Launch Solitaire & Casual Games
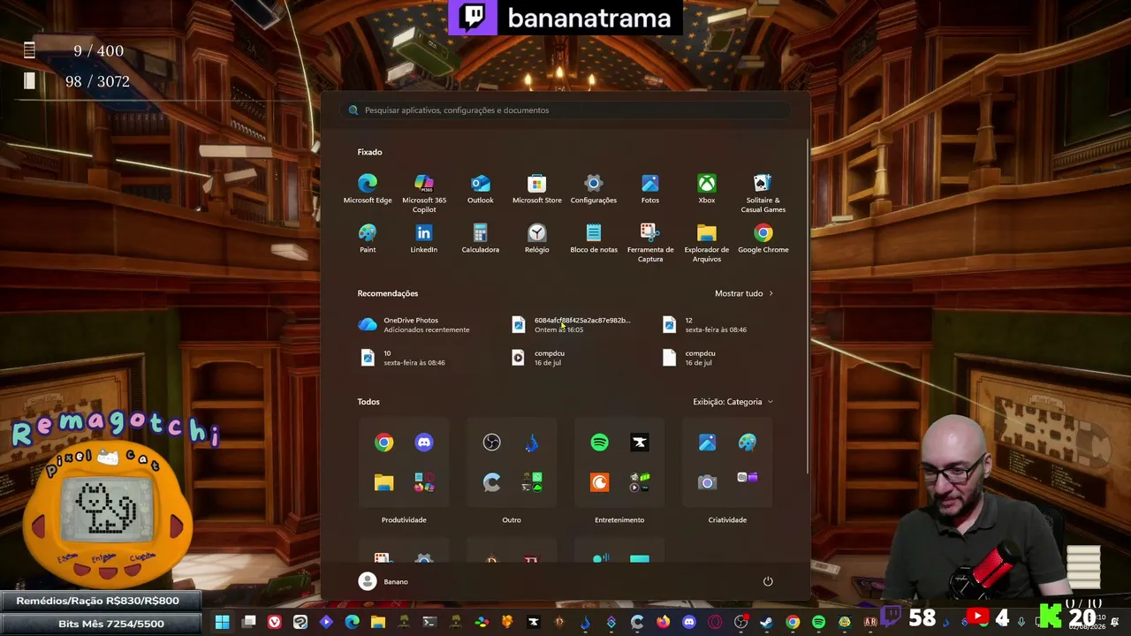1131x636 pixels. pyautogui.click(x=763, y=193)
